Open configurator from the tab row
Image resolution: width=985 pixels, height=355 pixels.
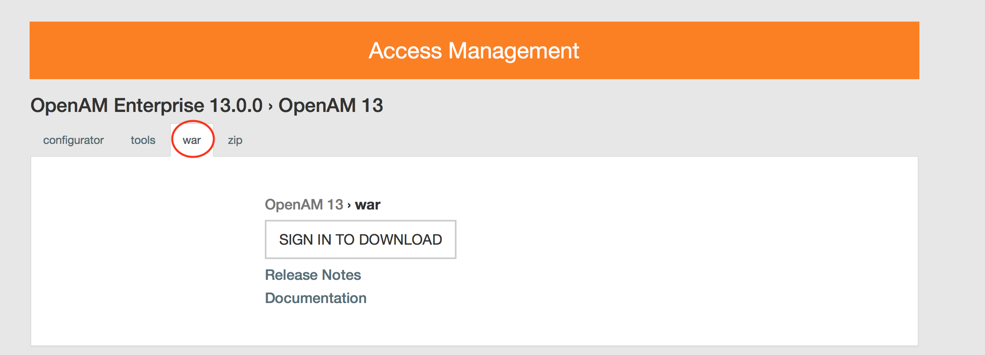click(x=73, y=140)
